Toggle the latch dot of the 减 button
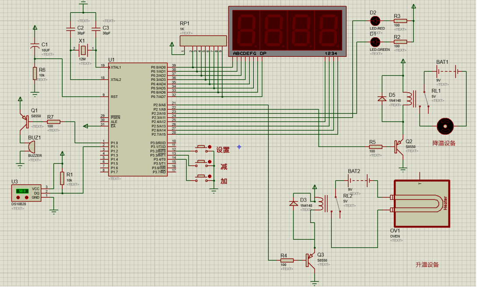 210,162
